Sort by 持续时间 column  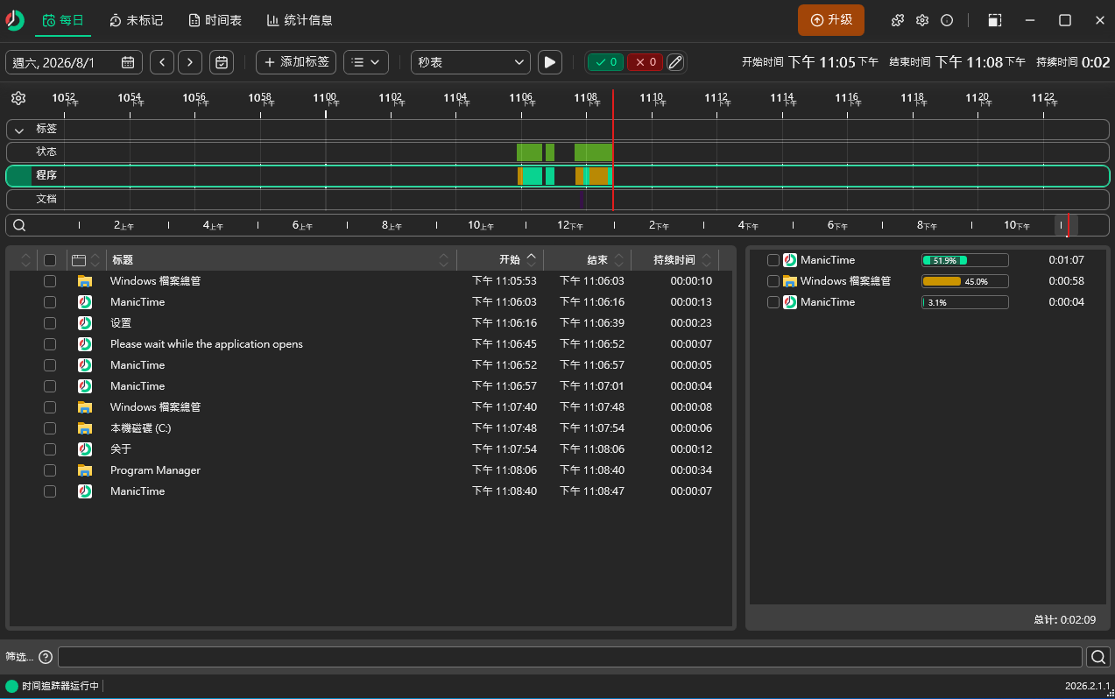click(x=674, y=260)
